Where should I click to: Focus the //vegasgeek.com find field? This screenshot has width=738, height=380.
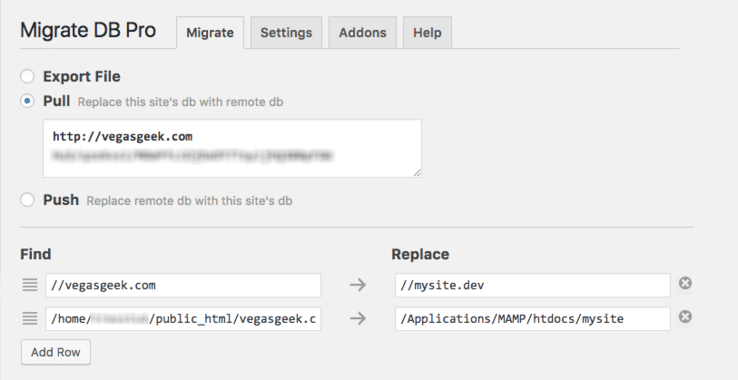(183, 286)
